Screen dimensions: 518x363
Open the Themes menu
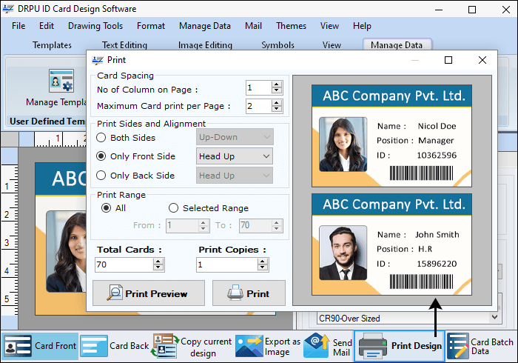click(291, 26)
